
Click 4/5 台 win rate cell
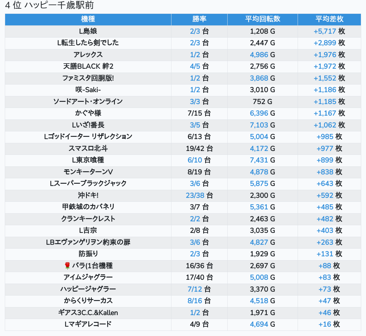coord(199,66)
